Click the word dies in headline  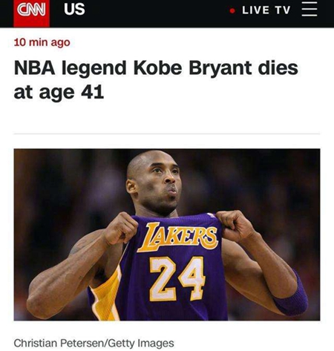pos(278,68)
